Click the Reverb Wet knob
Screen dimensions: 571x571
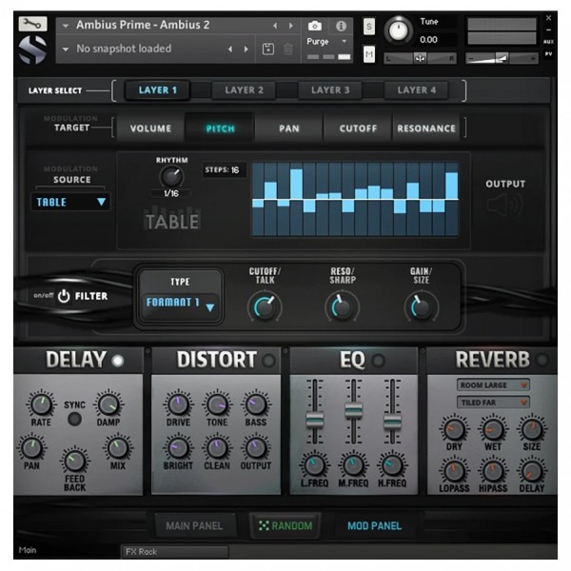(x=493, y=429)
